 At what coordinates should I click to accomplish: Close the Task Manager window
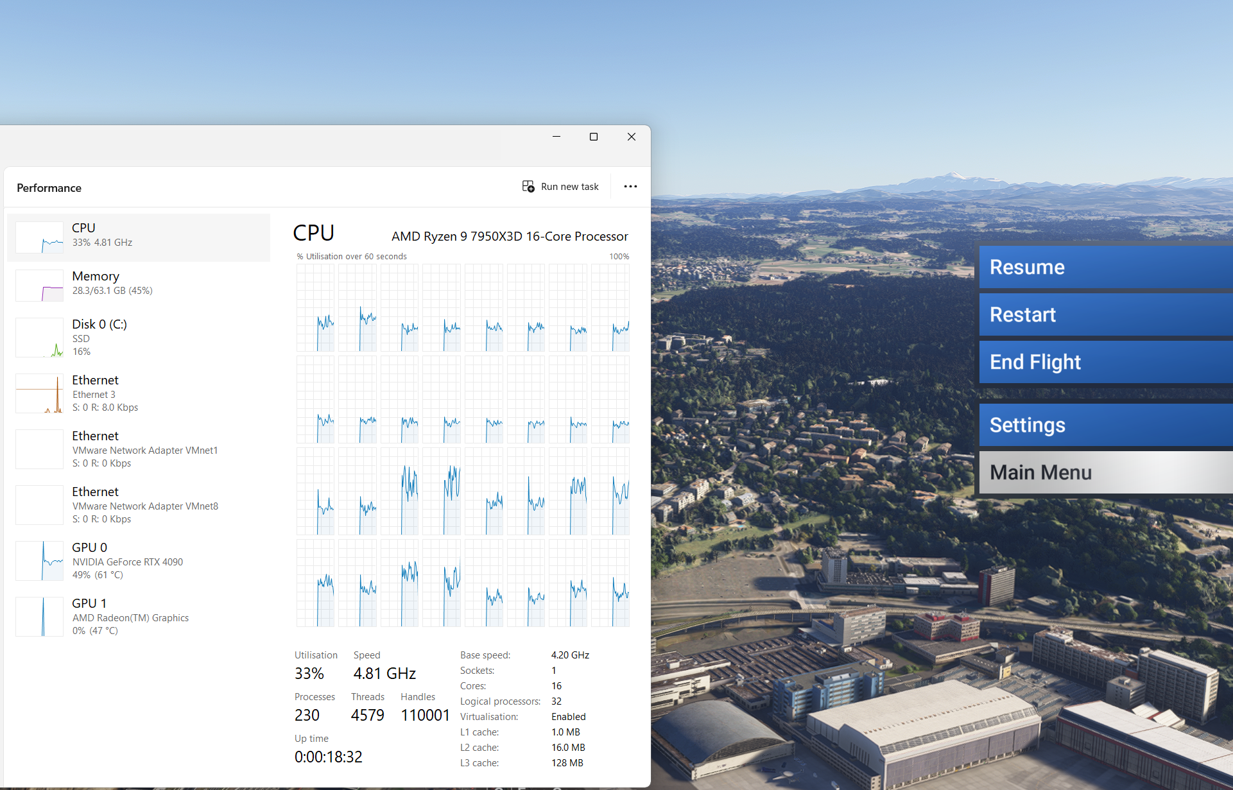(632, 137)
